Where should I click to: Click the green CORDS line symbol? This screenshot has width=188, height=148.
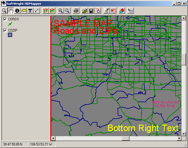[x=10, y=24]
